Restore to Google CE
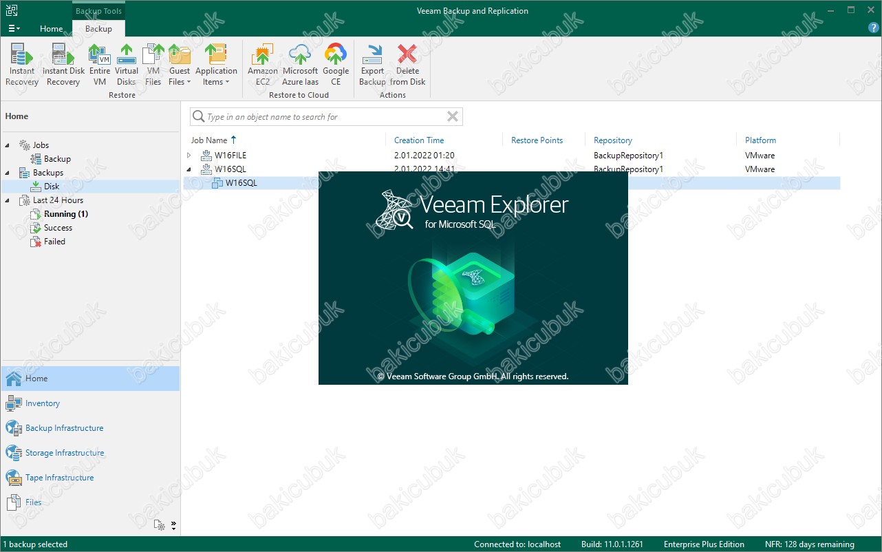 pos(336,65)
